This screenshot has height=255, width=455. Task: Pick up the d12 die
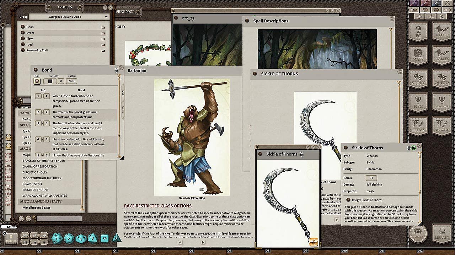69,238
